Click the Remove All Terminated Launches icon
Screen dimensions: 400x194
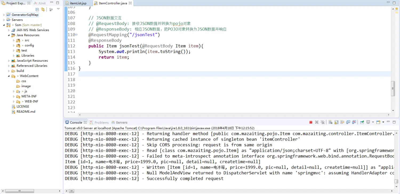click(x=323, y=122)
